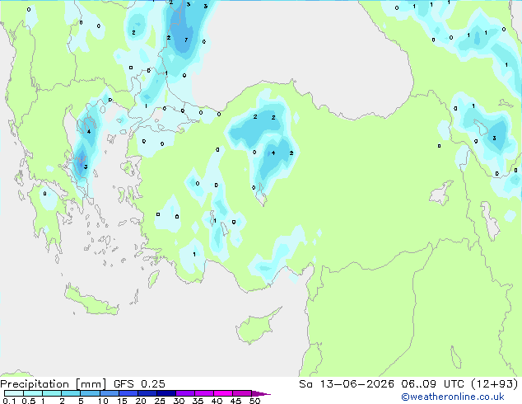Click the 'Sa 13-06-2026' date text

coord(347,384)
